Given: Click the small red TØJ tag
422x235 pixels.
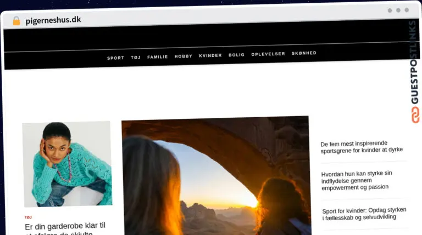Looking at the screenshot, I should click(28, 217).
